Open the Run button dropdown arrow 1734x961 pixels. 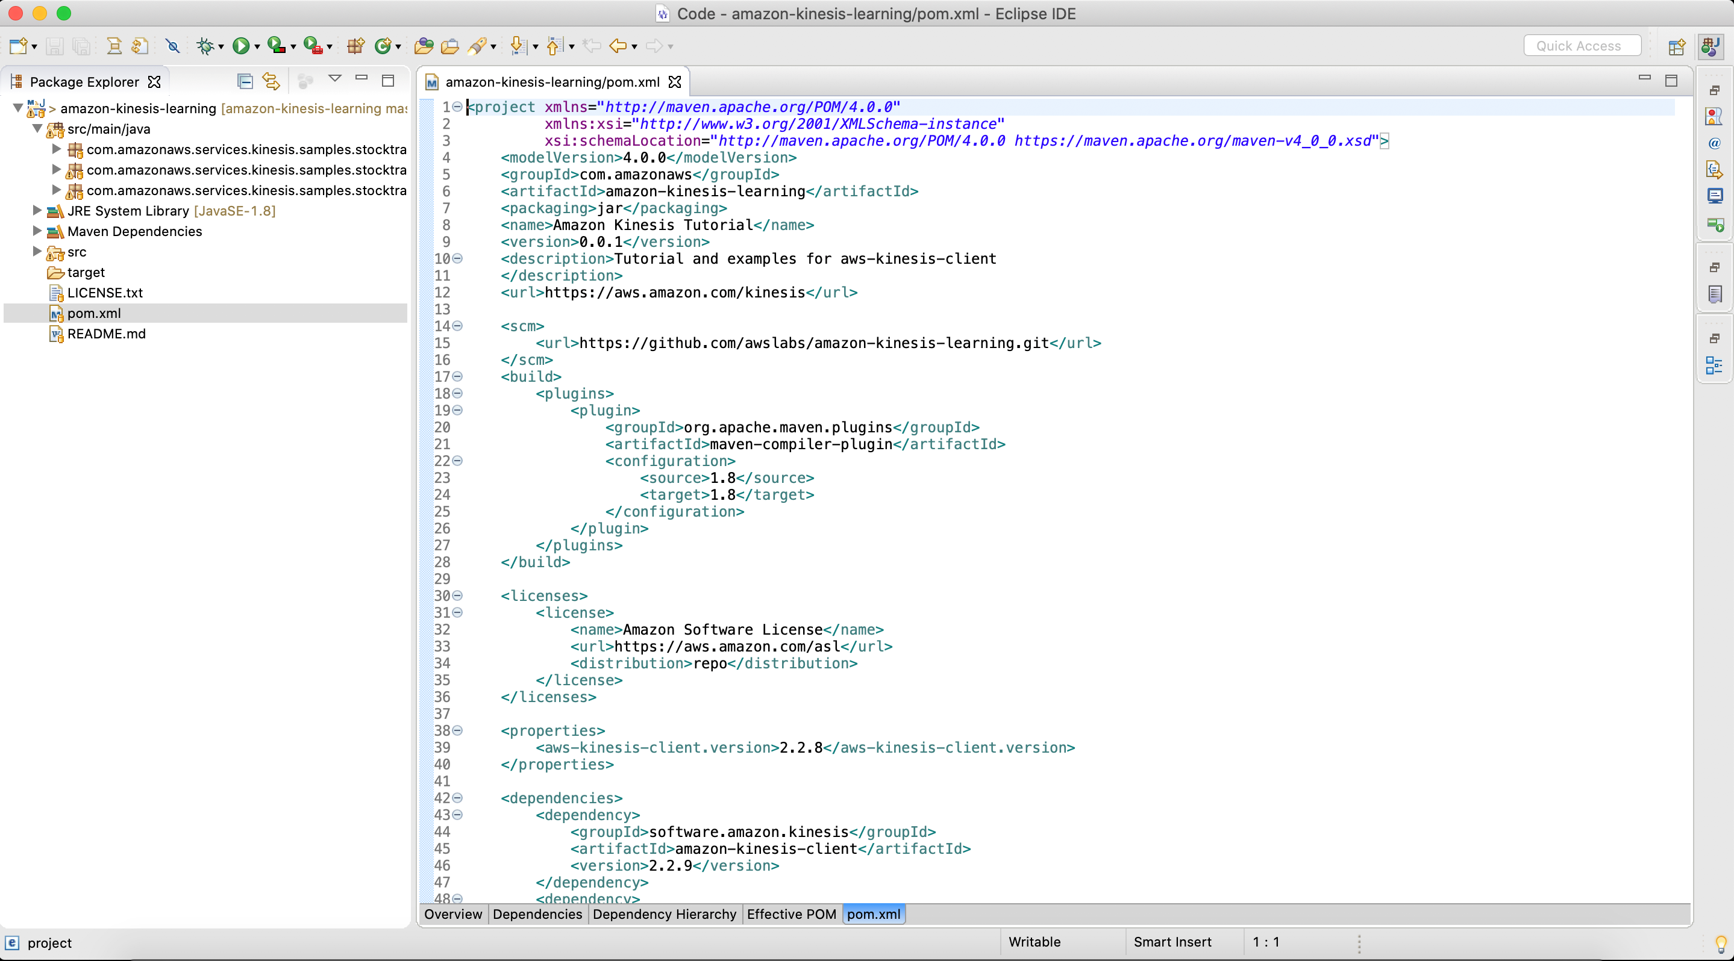257,47
